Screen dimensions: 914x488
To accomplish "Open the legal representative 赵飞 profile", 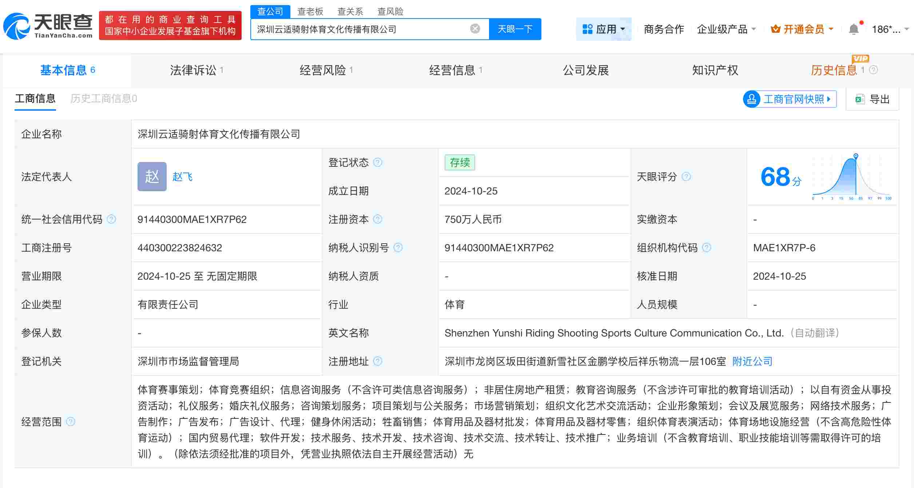I will (182, 177).
